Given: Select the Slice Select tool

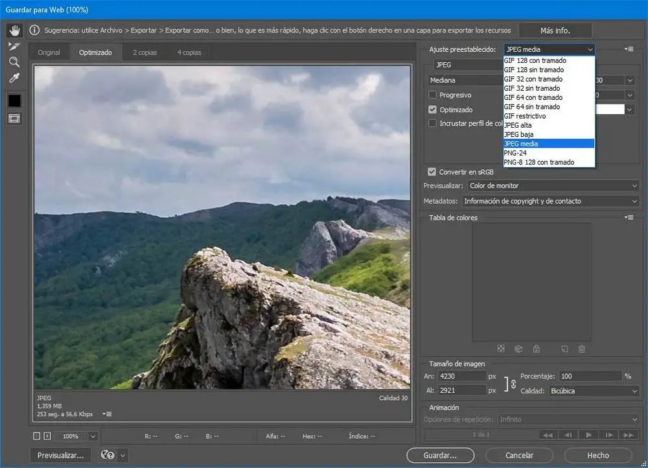Looking at the screenshot, I should [14, 47].
